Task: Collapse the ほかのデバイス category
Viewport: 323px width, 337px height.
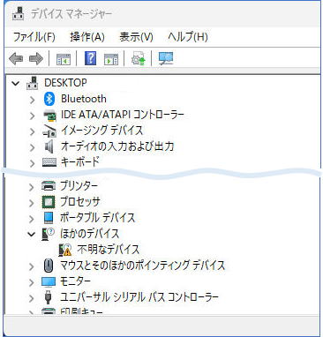Action: pos(32,234)
